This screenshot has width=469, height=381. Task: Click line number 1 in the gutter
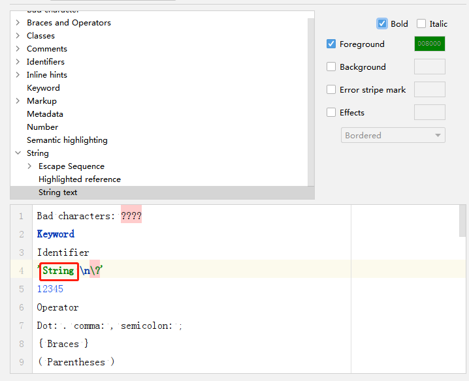[x=22, y=216]
